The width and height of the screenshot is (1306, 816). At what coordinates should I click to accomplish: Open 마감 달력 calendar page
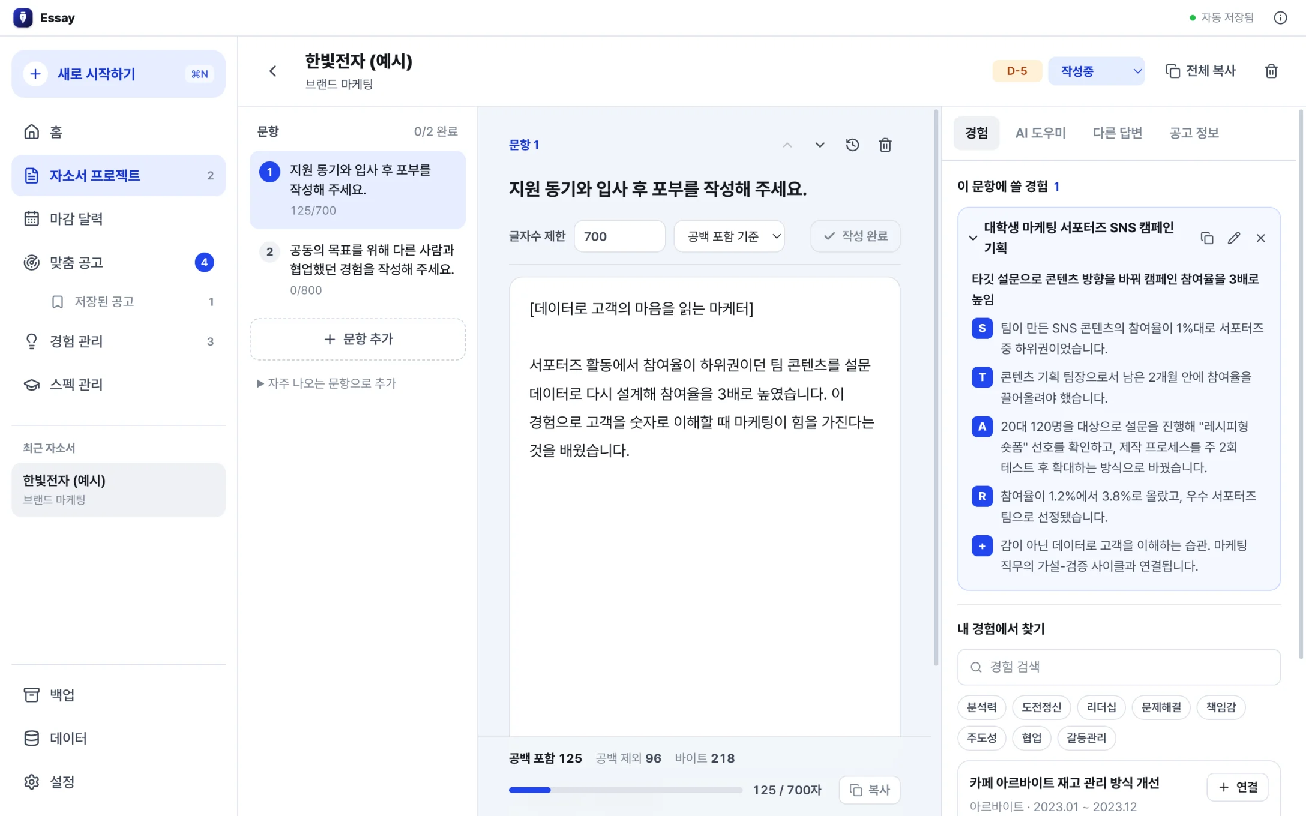(118, 219)
